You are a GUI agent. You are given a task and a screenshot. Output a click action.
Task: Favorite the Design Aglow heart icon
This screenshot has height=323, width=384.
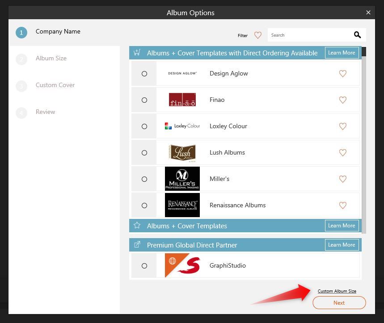pyautogui.click(x=342, y=73)
